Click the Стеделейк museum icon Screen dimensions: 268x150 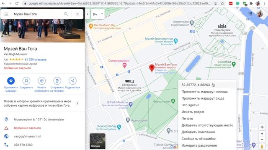coord(129,81)
